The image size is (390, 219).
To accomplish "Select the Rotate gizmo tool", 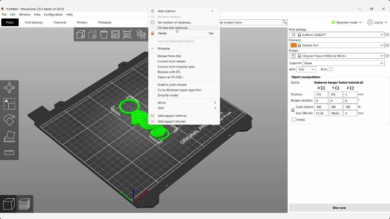I will point(9,120).
